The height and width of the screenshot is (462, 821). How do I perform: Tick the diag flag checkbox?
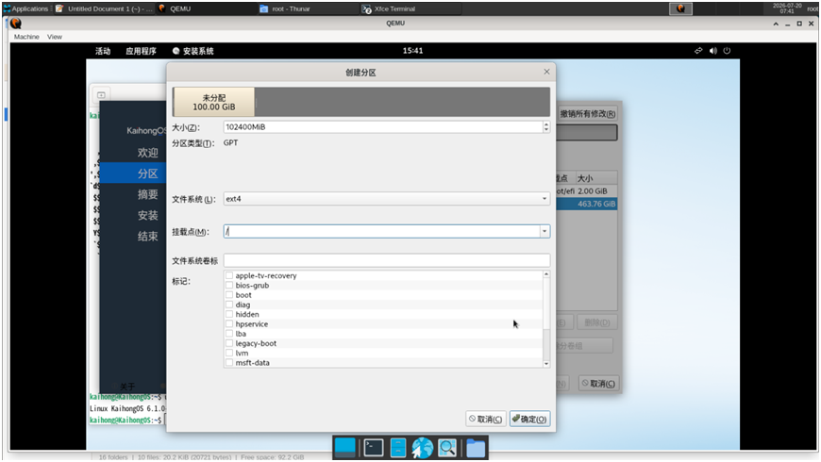[229, 305]
